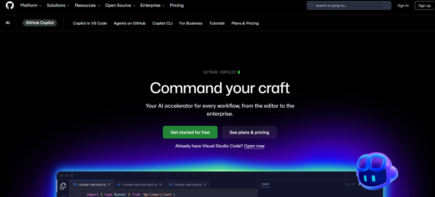
Task: Close the runner-service.test.ts tab
Action: [161, 185]
